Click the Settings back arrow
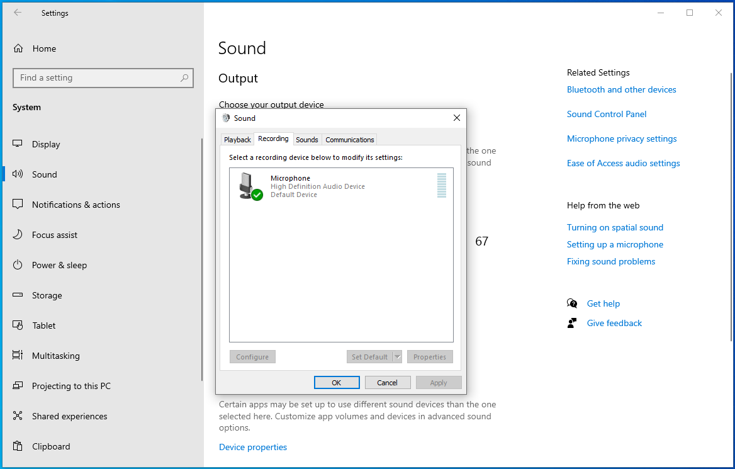This screenshot has height=469, width=735. coord(18,13)
